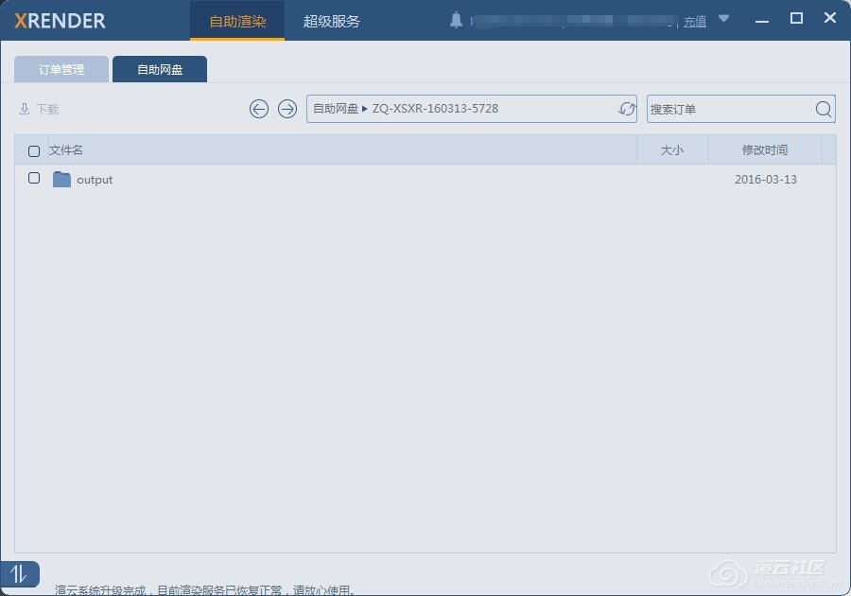Screen dimensions: 851x596
Task: Click the 充值 recharge link
Action: tap(695, 21)
